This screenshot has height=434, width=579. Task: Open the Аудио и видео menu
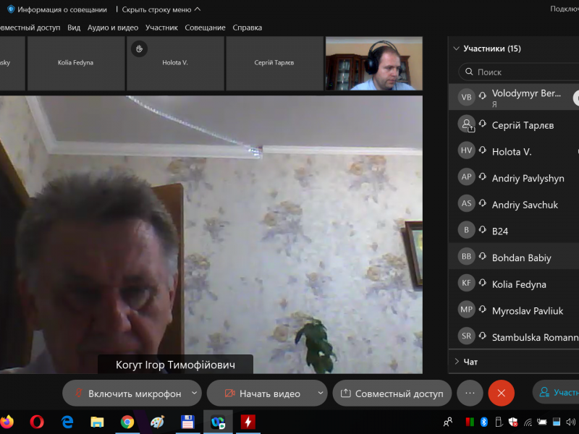pyautogui.click(x=113, y=27)
